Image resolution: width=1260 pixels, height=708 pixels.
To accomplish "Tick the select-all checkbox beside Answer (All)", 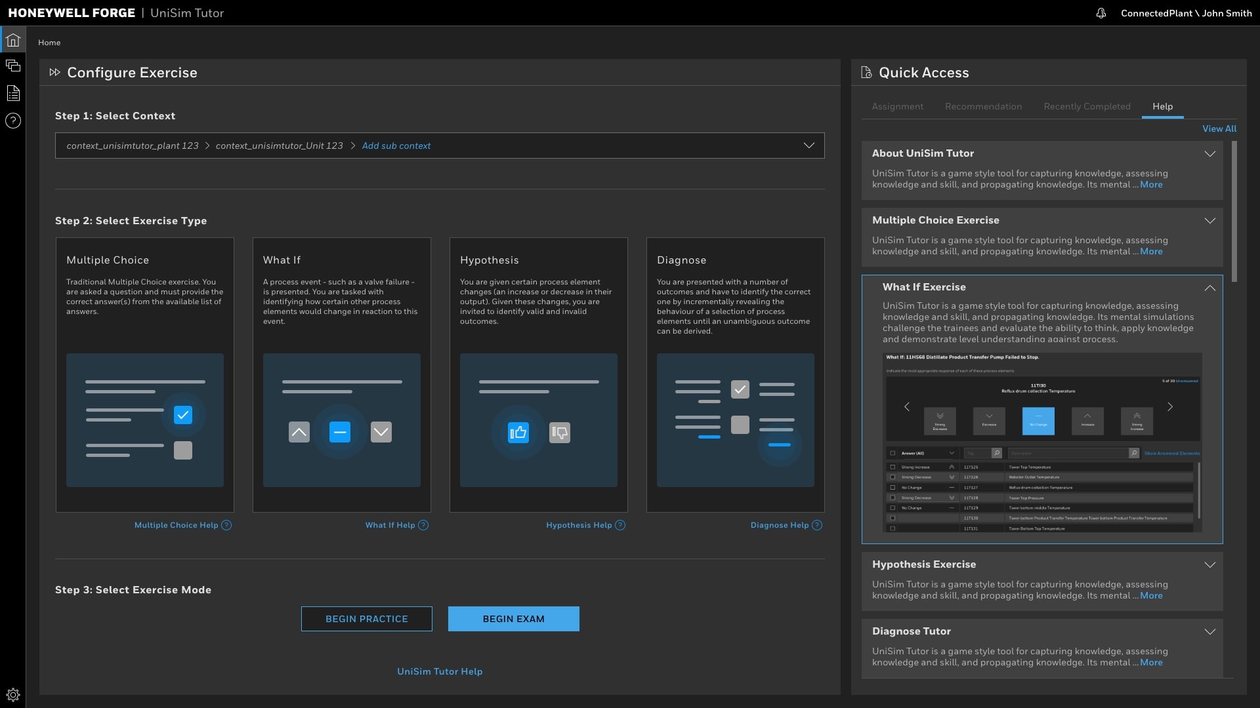I will 892,453.
